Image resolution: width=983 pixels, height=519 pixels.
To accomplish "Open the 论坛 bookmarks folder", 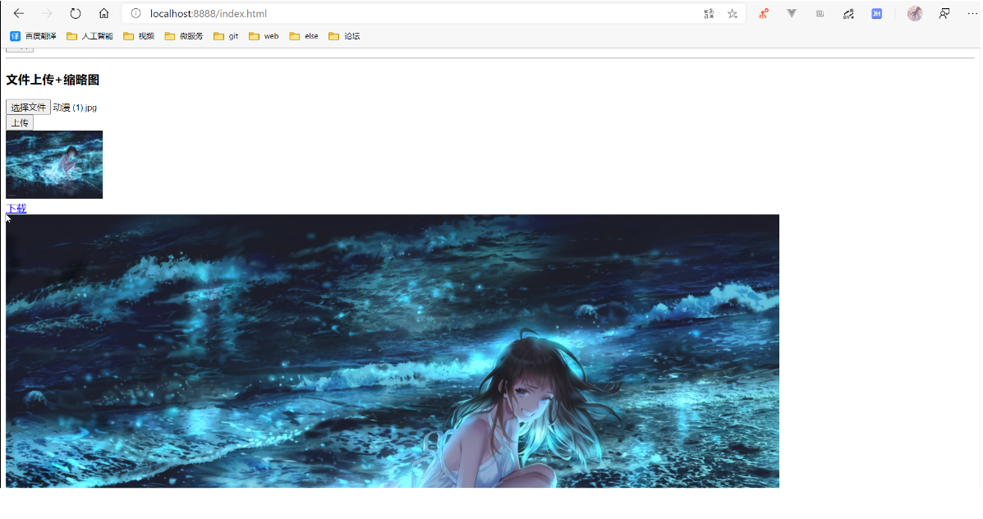I will pos(344,36).
